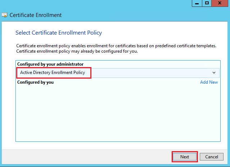Click the Certificate Enrollment title bar icon

[x=4, y=15]
